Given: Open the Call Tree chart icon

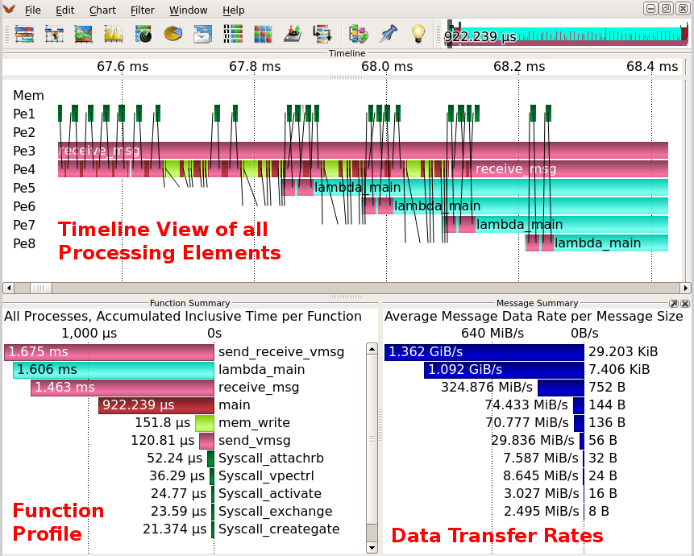Looking at the screenshot, I should (322, 34).
